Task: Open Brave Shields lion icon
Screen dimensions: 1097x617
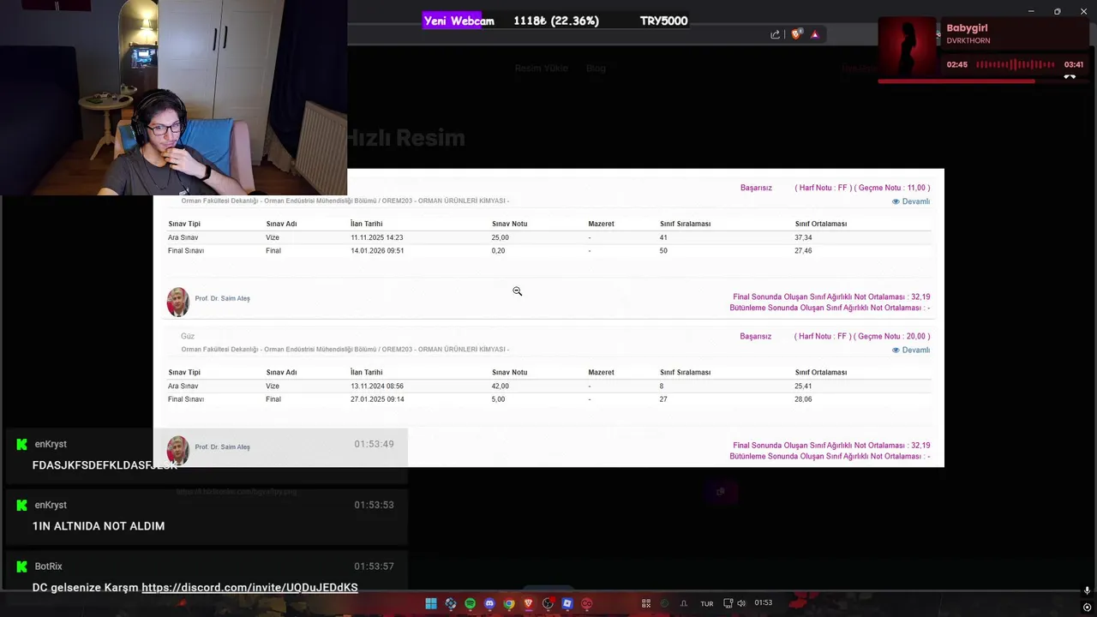Action: coord(796,34)
